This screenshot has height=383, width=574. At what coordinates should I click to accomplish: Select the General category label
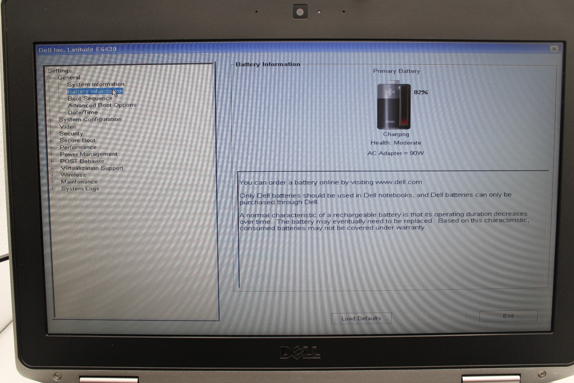[x=69, y=77]
